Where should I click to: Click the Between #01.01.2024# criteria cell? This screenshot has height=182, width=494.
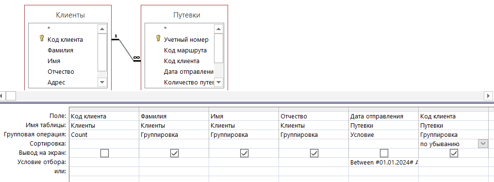383,163
